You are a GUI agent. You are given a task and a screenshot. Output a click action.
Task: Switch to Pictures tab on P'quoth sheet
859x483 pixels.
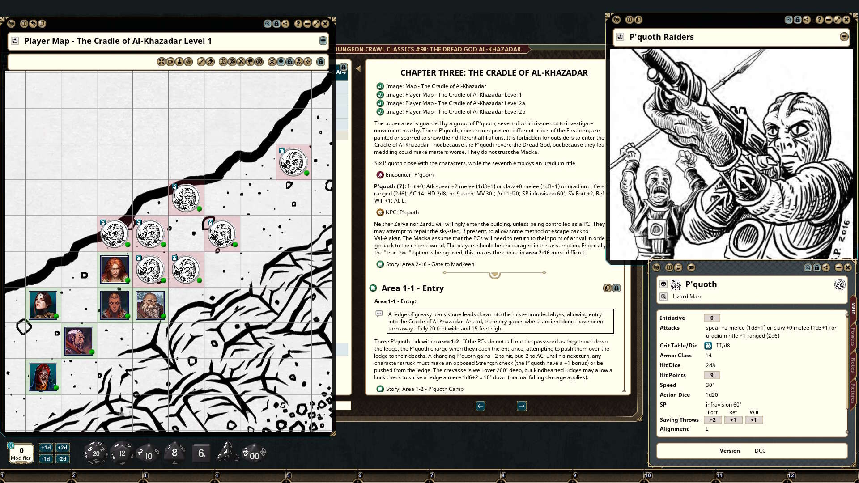(853, 393)
